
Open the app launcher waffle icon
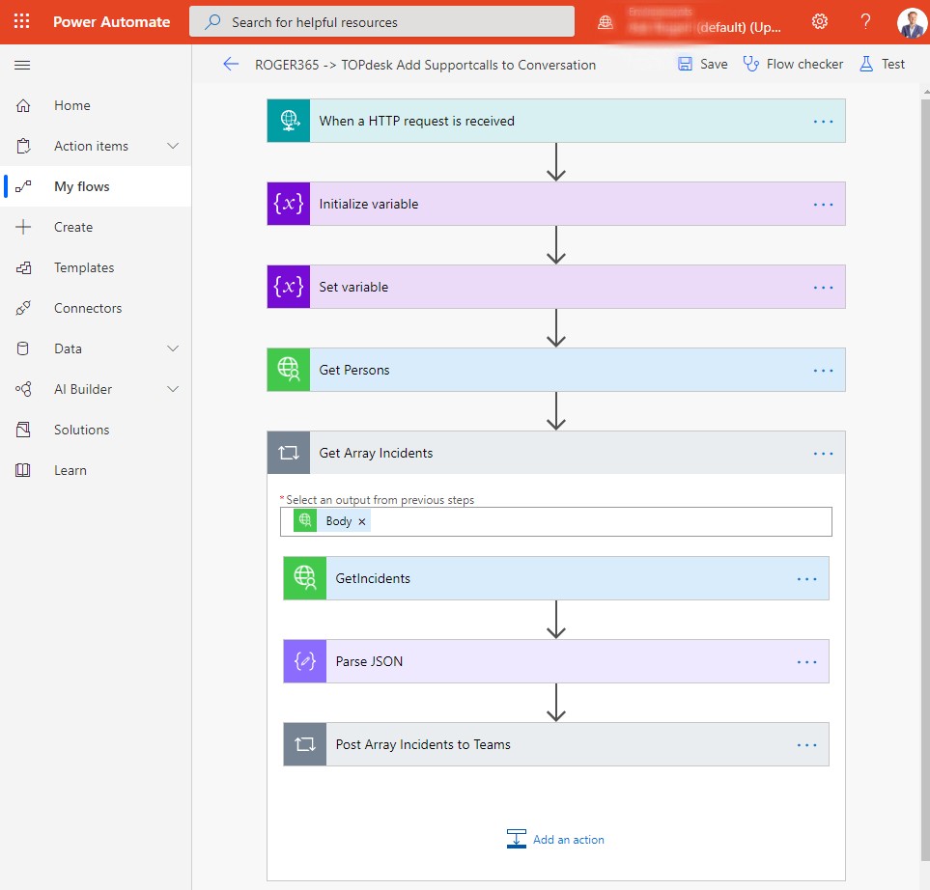[x=21, y=21]
